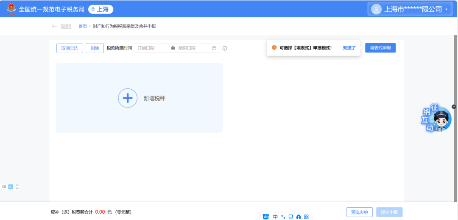This screenshot has height=220, width=458.
Task: Click the user avatar icon
Action: click(376, 9)
